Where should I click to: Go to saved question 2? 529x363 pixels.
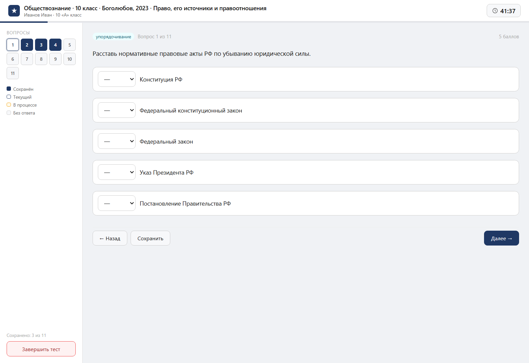pyautogui.click(x=27, y=45)
